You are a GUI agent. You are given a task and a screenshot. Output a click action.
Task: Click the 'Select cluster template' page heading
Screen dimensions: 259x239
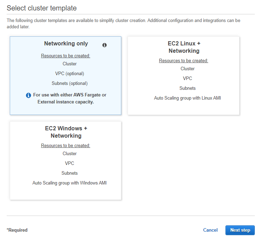coord(42,8)
